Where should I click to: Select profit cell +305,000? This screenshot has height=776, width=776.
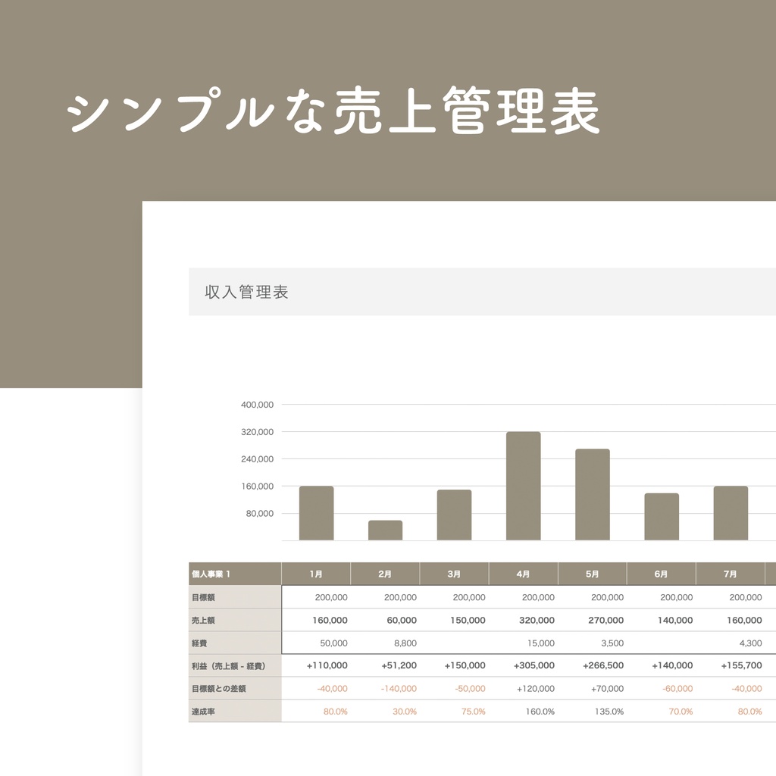click(523, 665)
